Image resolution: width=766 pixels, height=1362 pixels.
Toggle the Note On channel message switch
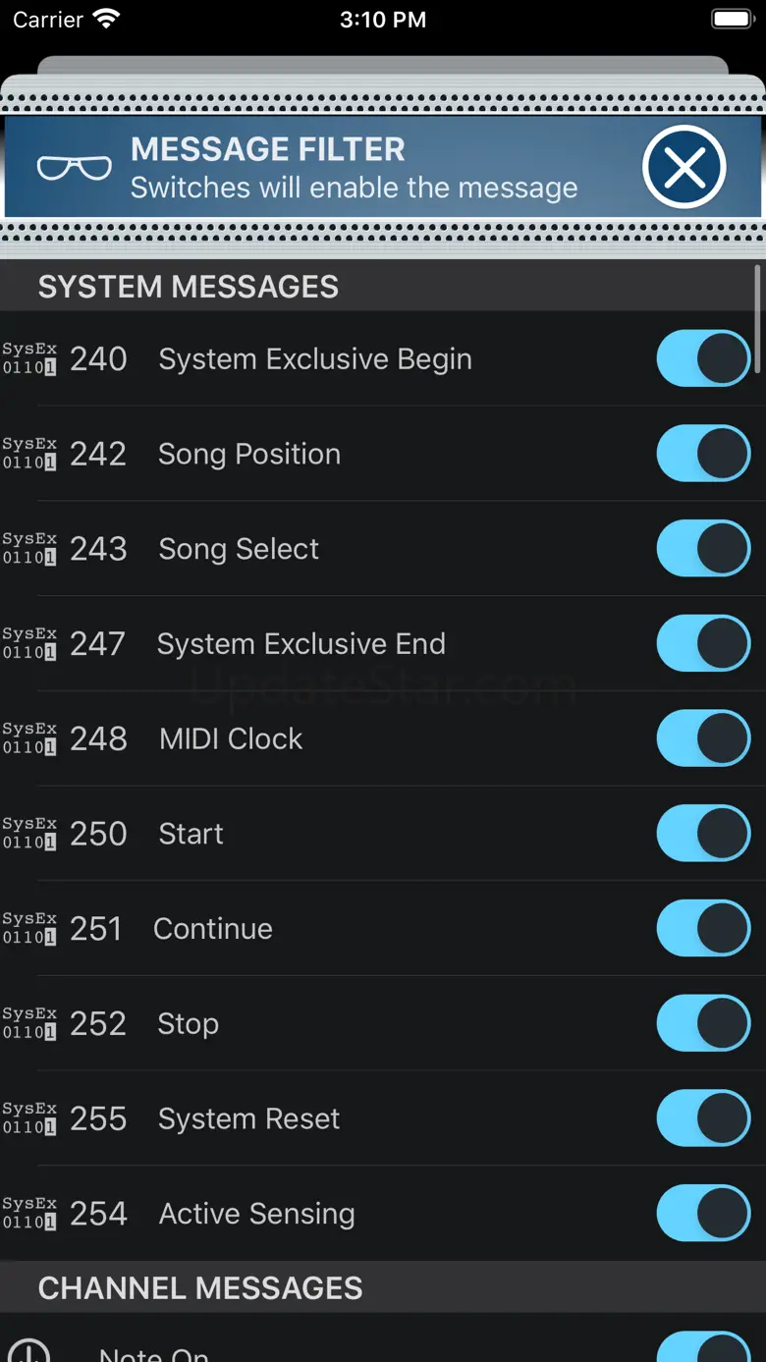[x=703, y=1349]
